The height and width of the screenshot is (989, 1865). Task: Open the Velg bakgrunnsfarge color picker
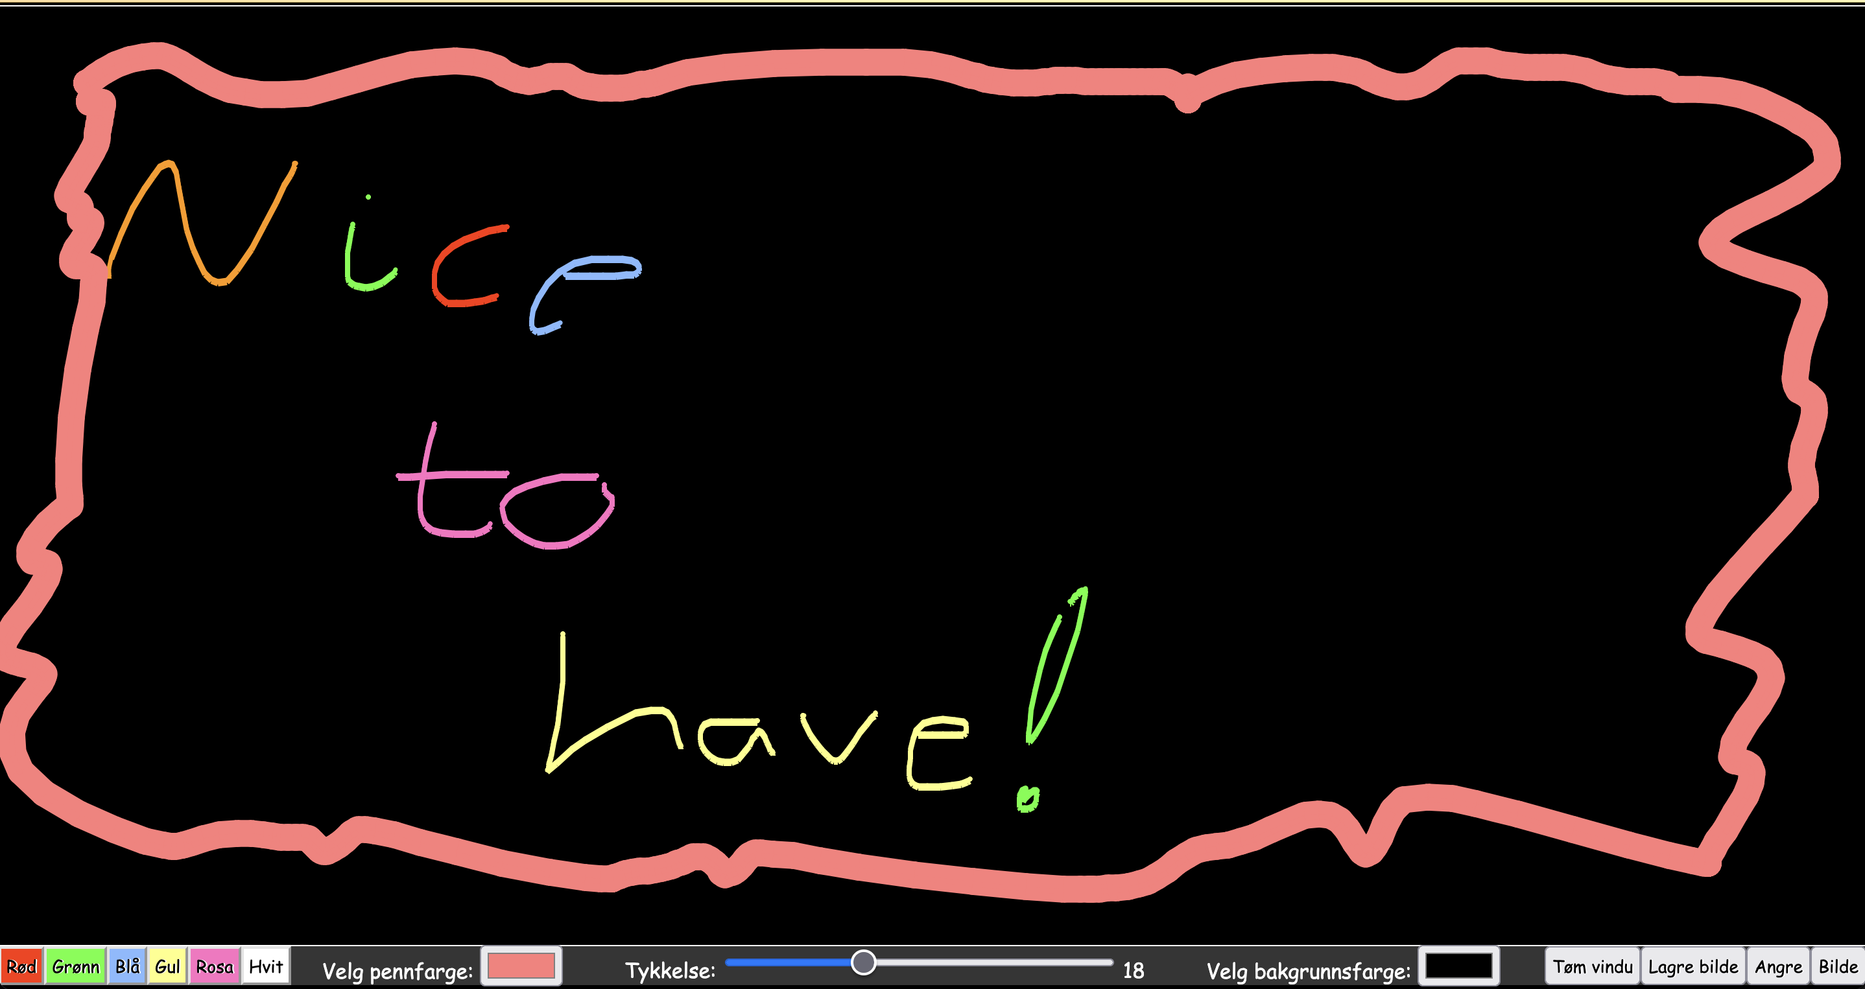click(x=1458, y=966)
